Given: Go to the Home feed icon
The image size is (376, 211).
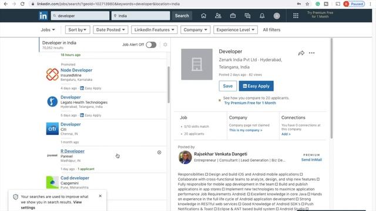Looking at the screenshot, I should [204, 16].
